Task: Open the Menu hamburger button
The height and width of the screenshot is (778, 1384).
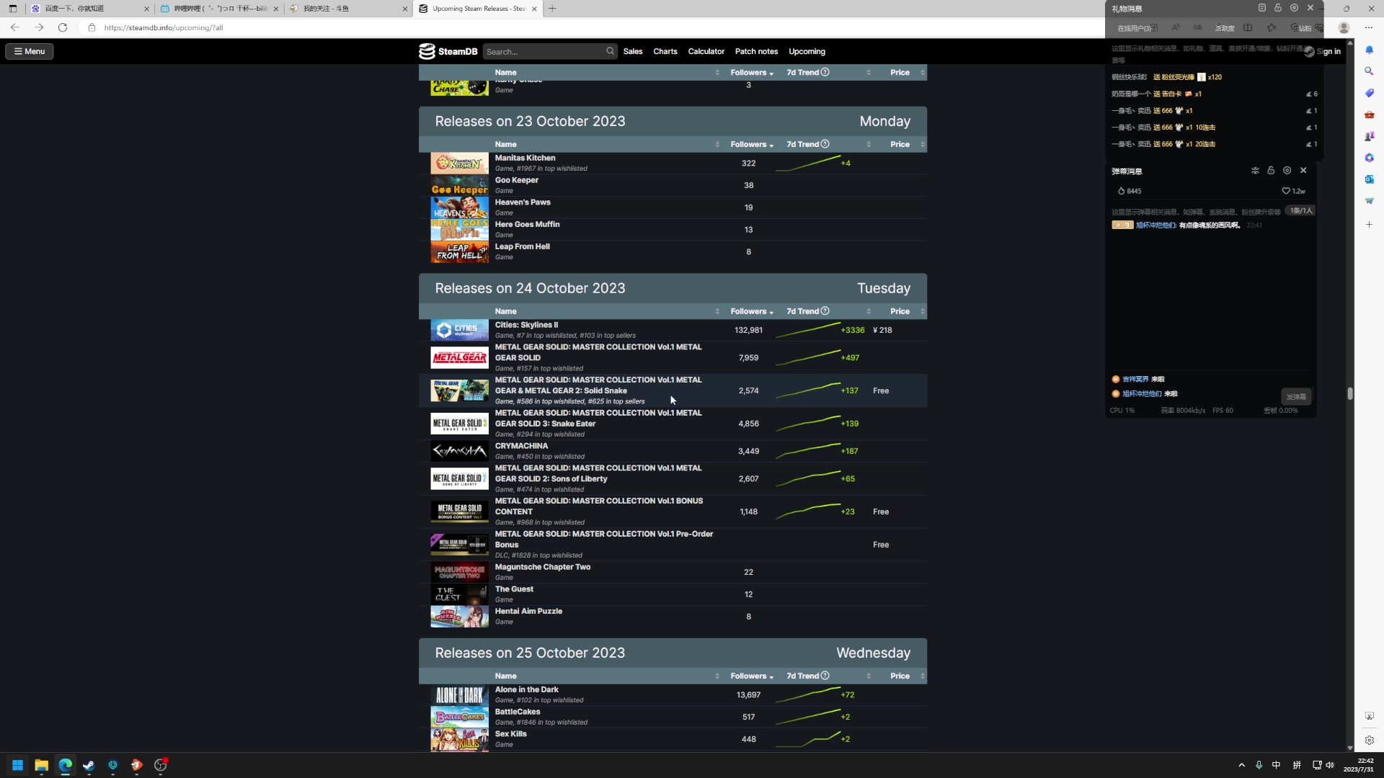Action: [x=30, y=51]
